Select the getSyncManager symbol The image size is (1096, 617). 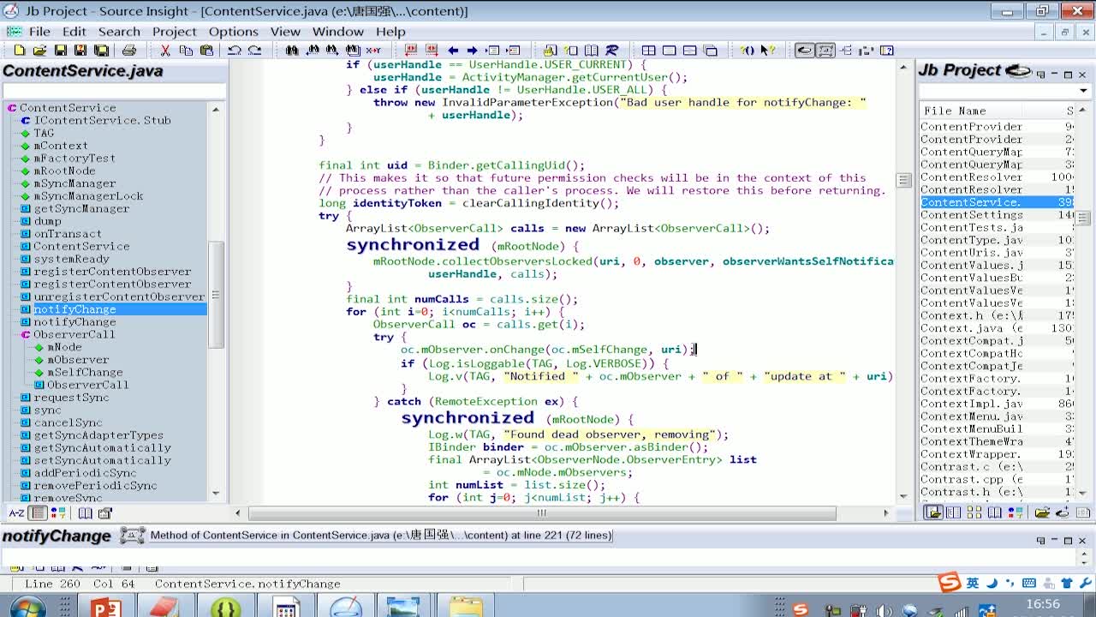click(x=81, y=208)
